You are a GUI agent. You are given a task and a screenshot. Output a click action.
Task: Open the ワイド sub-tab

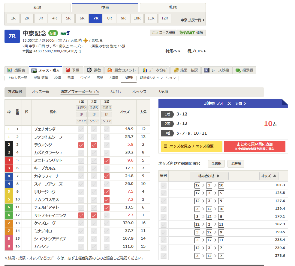coord(85,78)
